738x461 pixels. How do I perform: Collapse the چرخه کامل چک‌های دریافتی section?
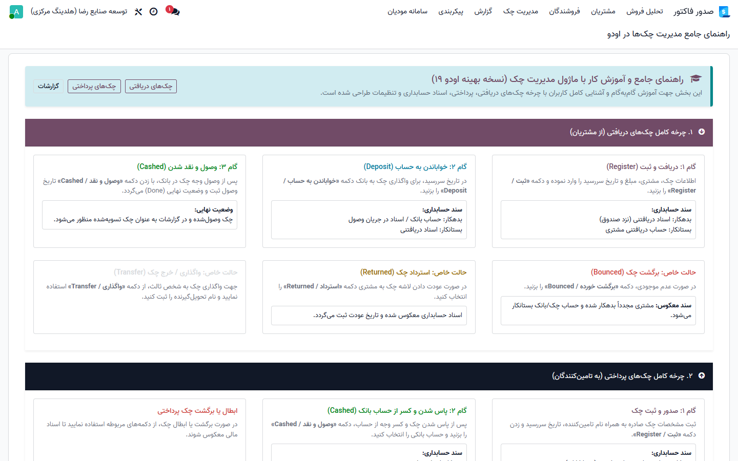coord(369,132)
